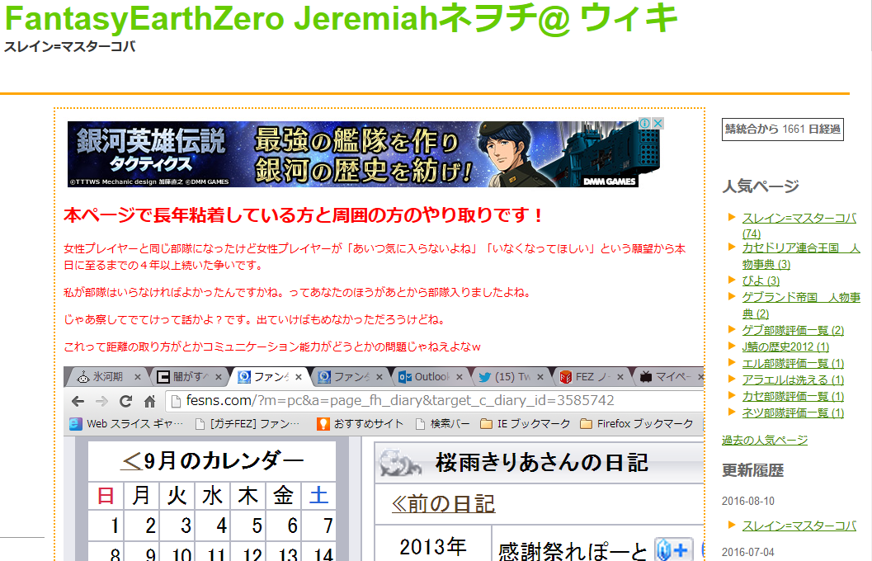The width and height of the screenshot is (872, 561).
Task: Open the 過去の人気ページ link
Action: coord(764,440)
